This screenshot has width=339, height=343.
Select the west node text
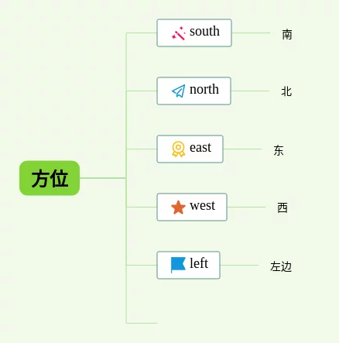tap(202, 206)
